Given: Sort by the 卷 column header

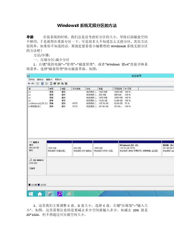Looking at the screenshot, I should pyautogui.click(x=38, y=89).
